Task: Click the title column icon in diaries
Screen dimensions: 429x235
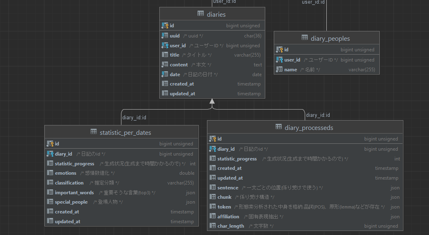Action: tap(165, 55)
